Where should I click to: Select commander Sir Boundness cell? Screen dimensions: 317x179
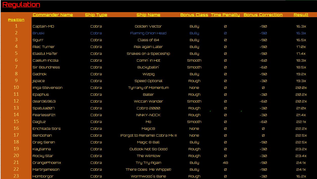(x=46, y=67)
